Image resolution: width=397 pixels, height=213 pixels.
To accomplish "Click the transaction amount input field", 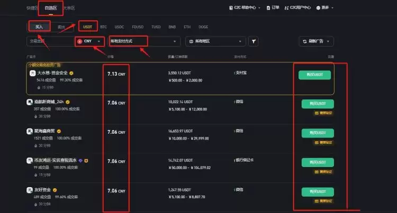I will 51,41.
